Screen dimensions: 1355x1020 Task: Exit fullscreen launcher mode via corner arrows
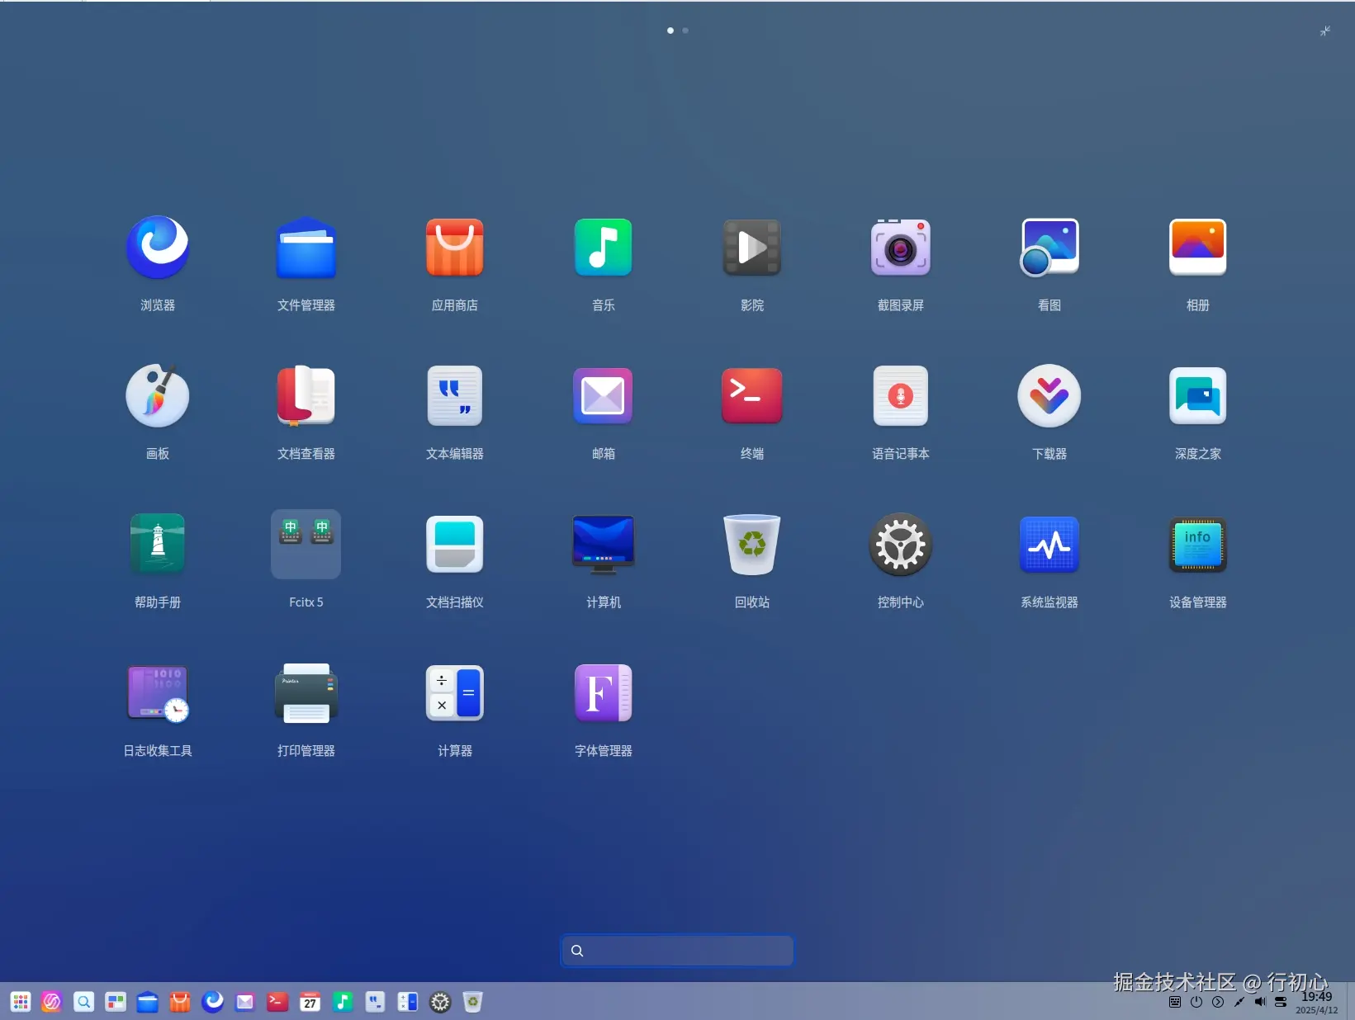click(1325, 31)
